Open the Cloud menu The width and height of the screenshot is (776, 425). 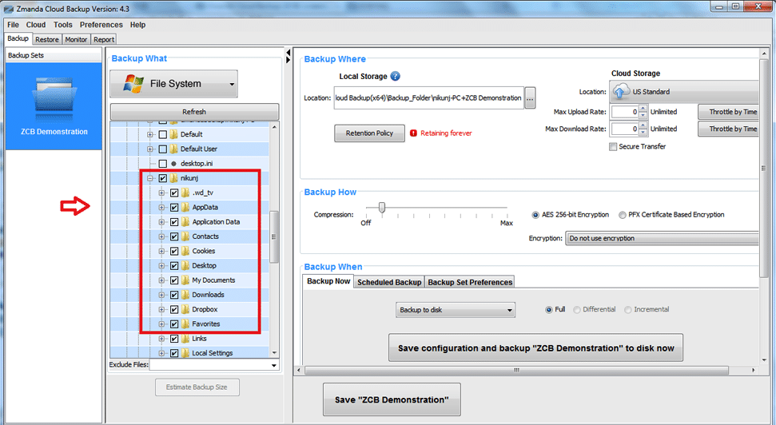(x=36, y=25)
